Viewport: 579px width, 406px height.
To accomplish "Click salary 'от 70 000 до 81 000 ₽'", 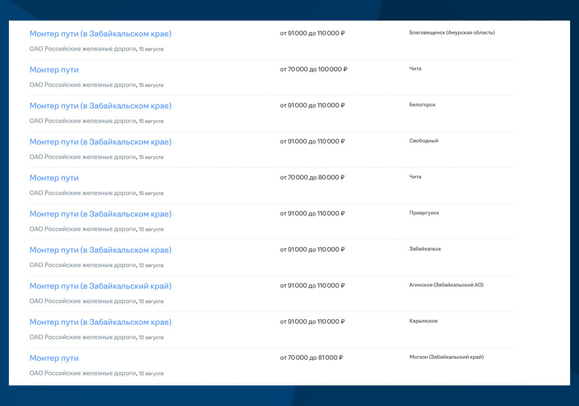I will (311, 358).
